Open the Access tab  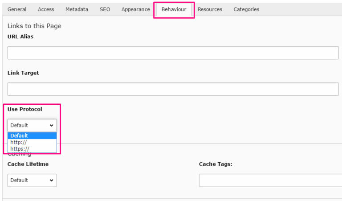coord(46,9)
